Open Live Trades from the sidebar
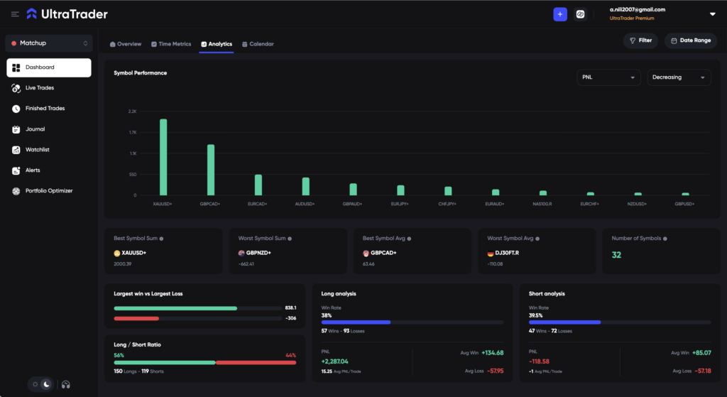The height and width of the screenshot is (397, 727). pos(39,88)
